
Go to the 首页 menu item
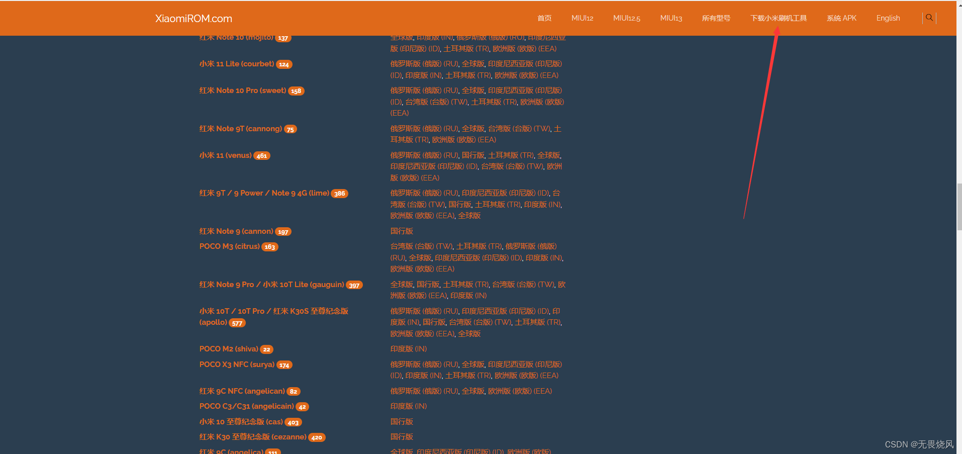tap(544, 18)
